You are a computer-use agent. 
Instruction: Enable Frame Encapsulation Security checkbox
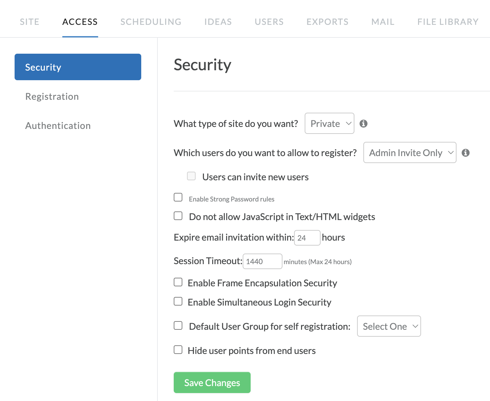pos(178,282)
